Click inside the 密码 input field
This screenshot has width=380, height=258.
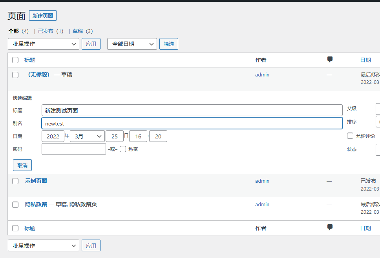coord(73,149)
